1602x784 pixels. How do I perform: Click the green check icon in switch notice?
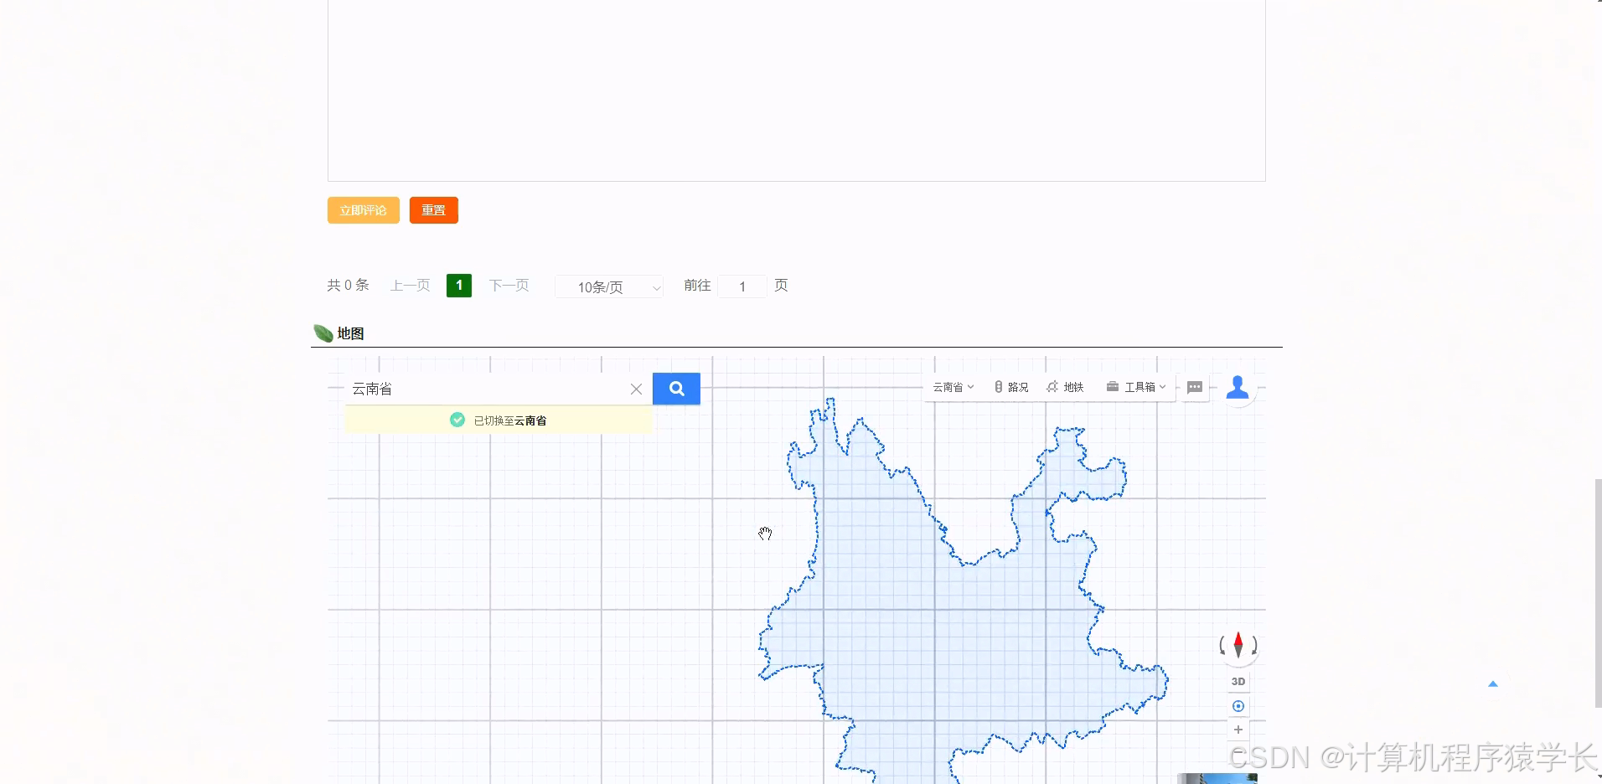click(457, 420)
